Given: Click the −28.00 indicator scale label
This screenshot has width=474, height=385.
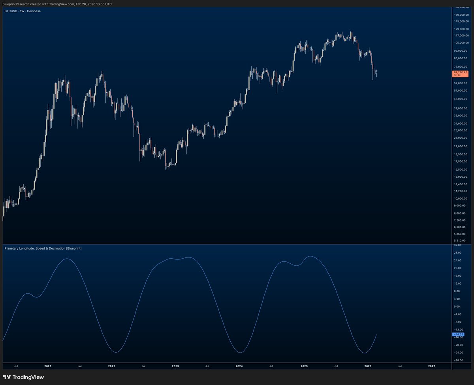Looking at the screenshot, I should click(459, 360).
